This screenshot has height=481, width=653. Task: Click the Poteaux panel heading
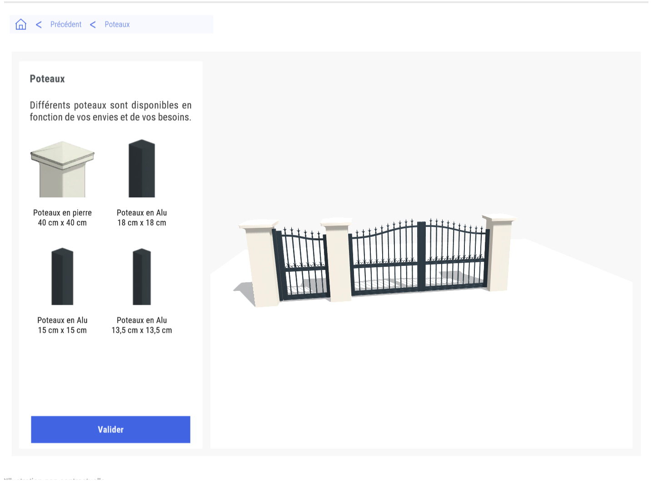click(x=47, y=79)
